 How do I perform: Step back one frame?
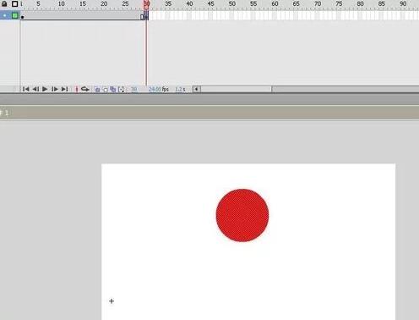click(35, 89)
